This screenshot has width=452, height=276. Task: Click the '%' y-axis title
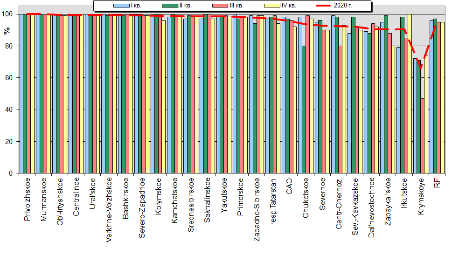[7, 31]
